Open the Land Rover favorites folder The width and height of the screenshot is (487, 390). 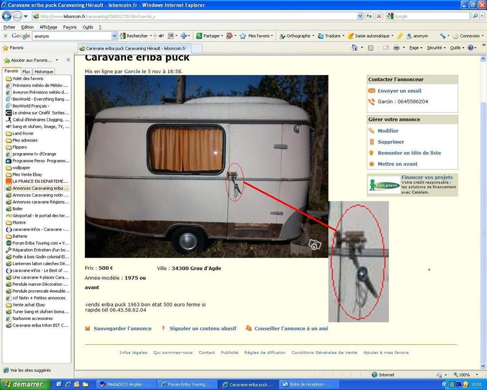[23, 133]
